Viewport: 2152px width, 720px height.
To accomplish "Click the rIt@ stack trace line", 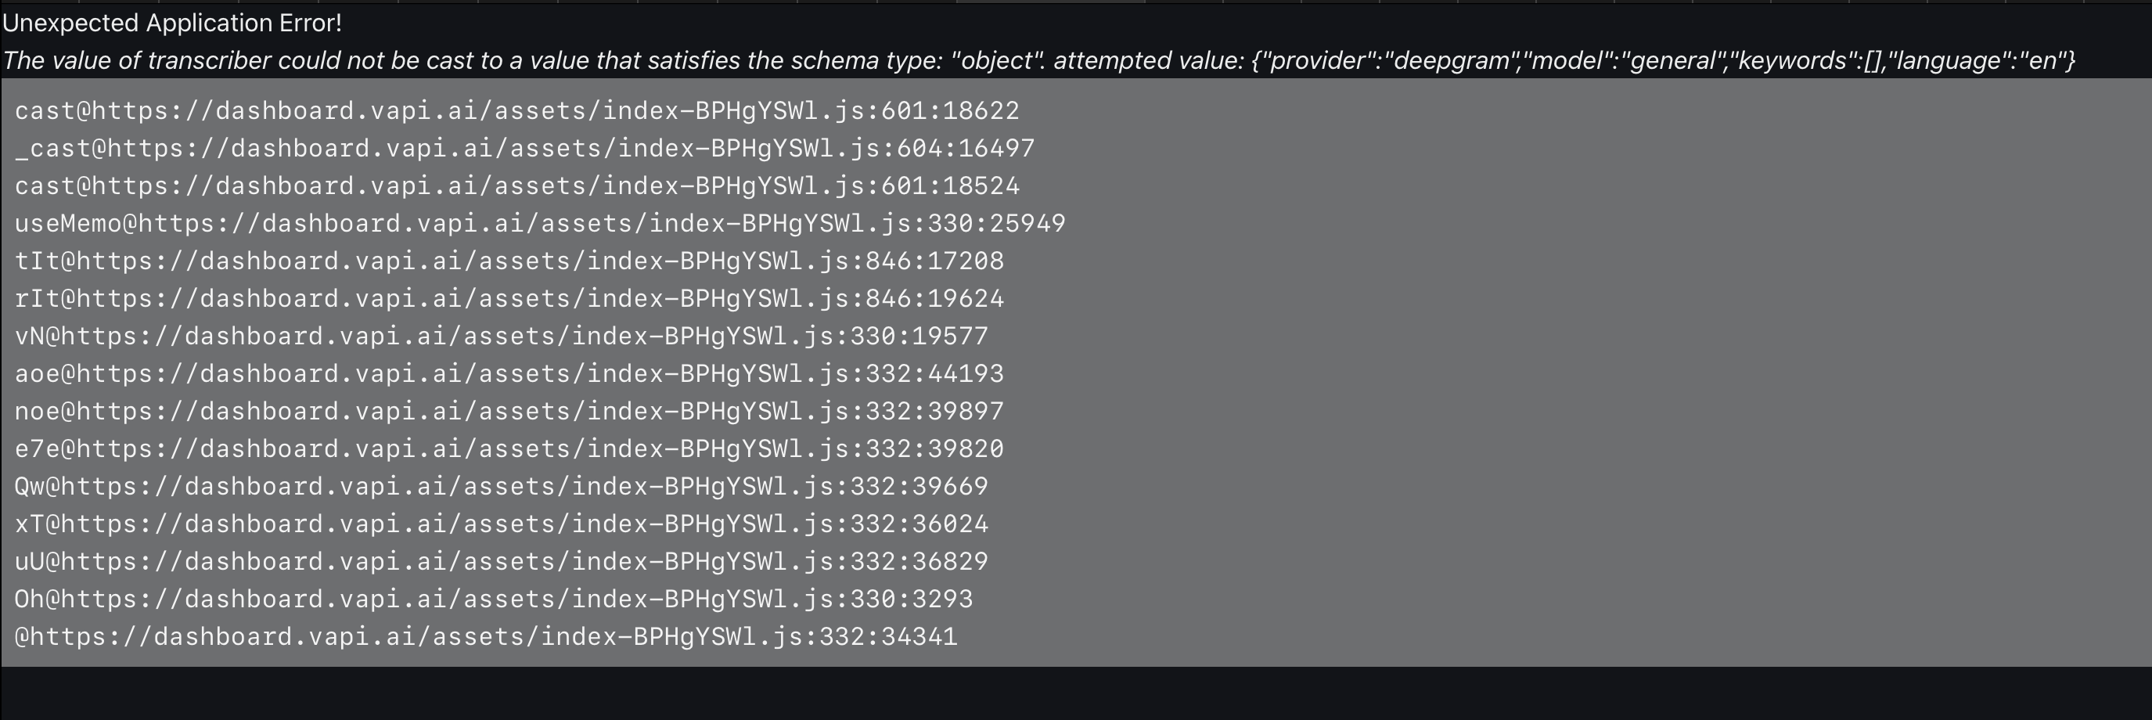I will (509, 299).
